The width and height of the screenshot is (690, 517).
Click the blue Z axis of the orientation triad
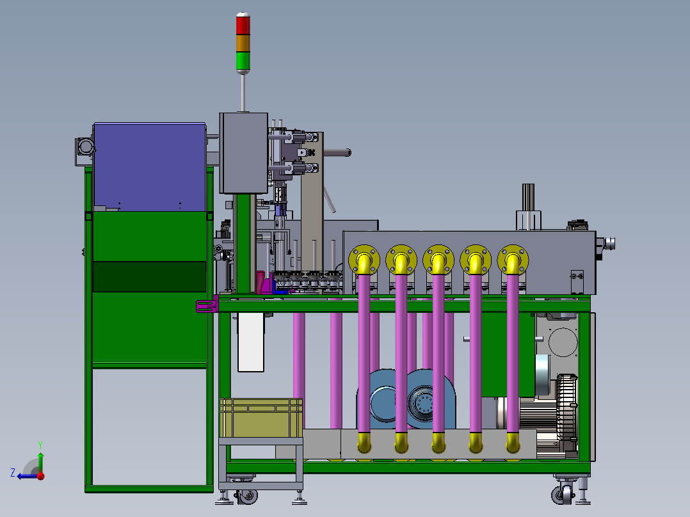click(x=28, y=475)
